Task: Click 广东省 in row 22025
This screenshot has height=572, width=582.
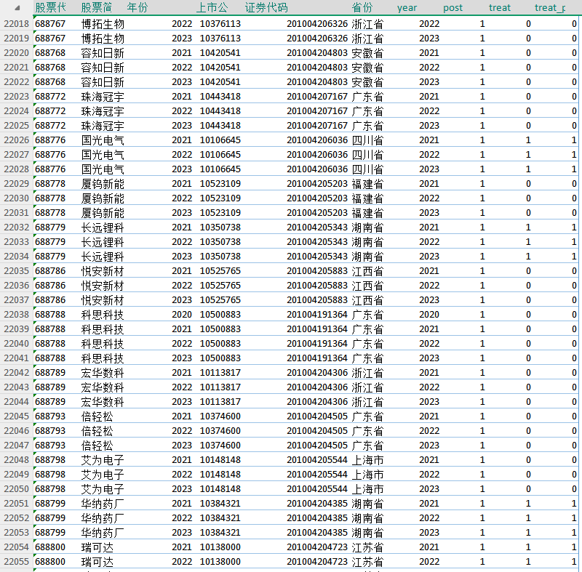Action: coord(367,126)
